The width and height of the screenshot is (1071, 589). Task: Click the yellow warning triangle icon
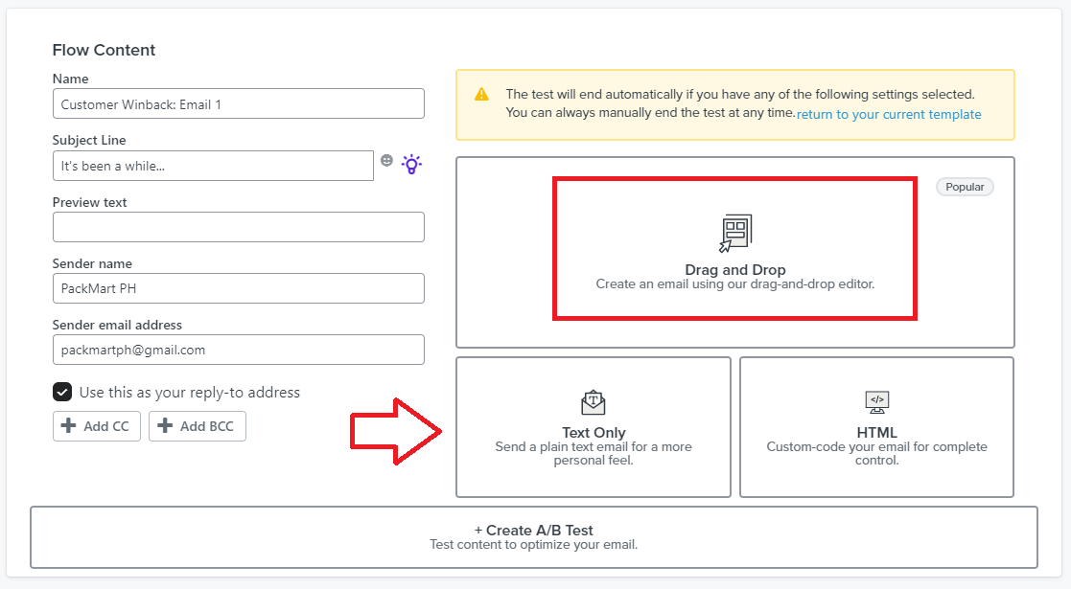[x=481, y=94]
